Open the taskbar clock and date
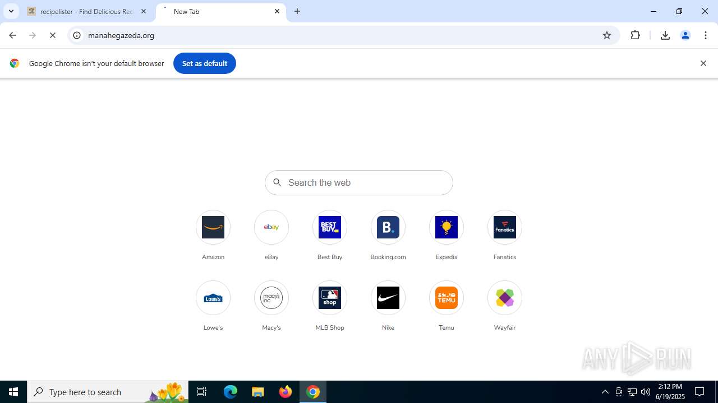Image resolution: width=718 pixels, height=403 pixels. point(671,392)
